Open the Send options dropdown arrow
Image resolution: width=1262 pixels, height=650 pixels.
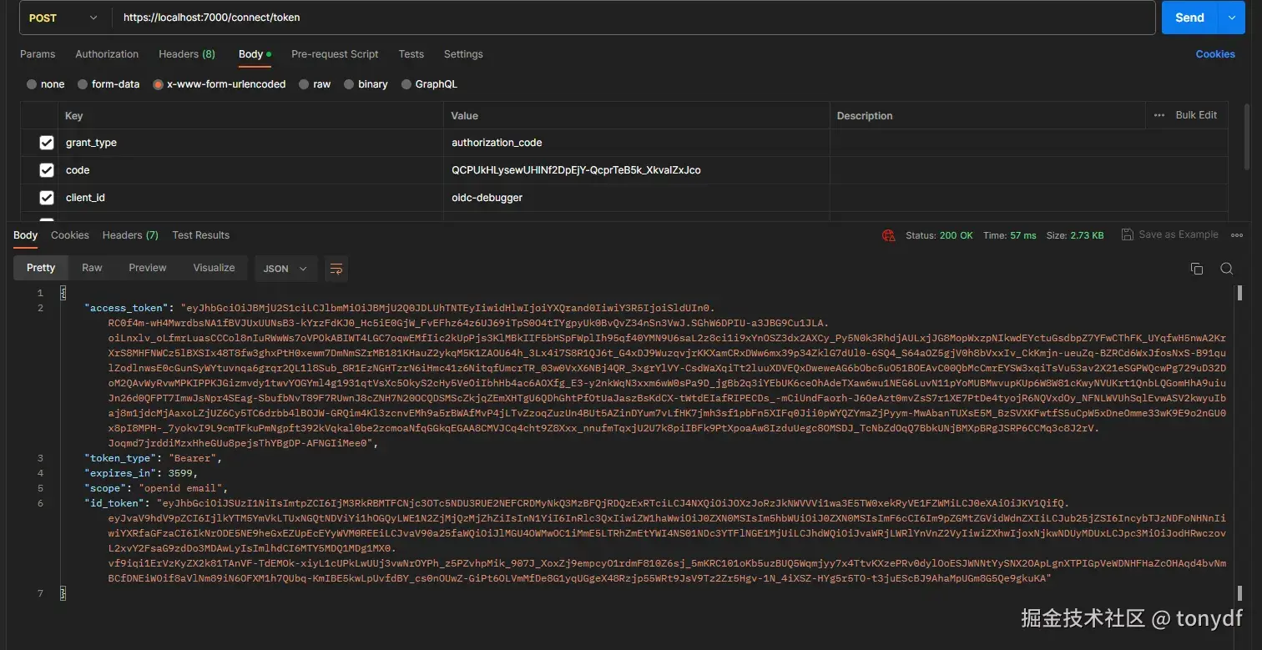coord(1232,18)
